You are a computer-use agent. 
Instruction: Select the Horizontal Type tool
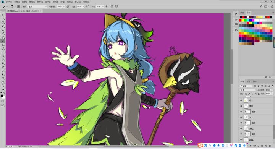(3, 71)
